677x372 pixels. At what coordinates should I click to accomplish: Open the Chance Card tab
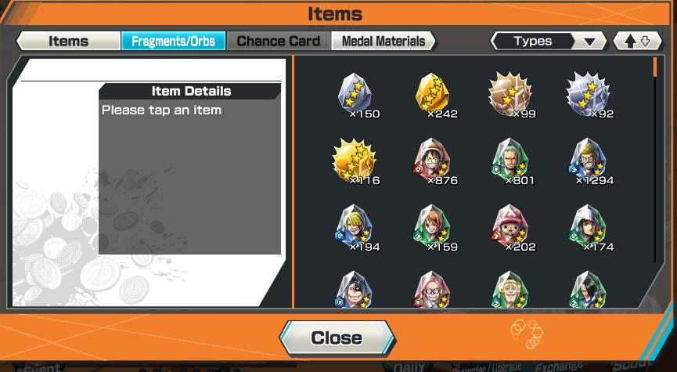[x=279, y=41]
